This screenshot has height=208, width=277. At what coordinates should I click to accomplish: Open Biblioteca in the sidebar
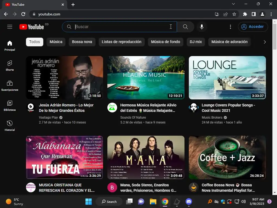coord(10,106)
